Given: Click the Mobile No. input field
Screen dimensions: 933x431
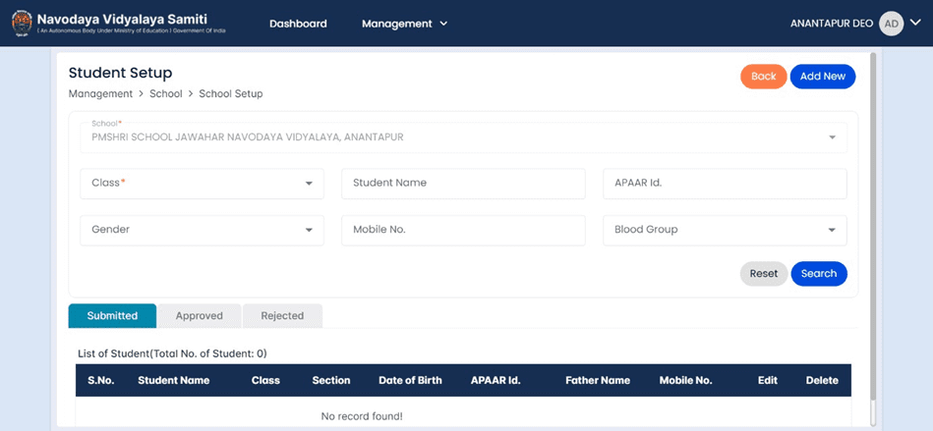Looking at the screenshot, I should pos(463,230).
